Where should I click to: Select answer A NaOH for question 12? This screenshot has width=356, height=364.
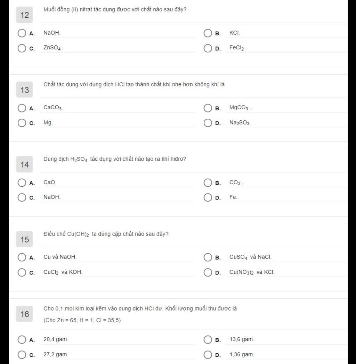pos(22,33)
